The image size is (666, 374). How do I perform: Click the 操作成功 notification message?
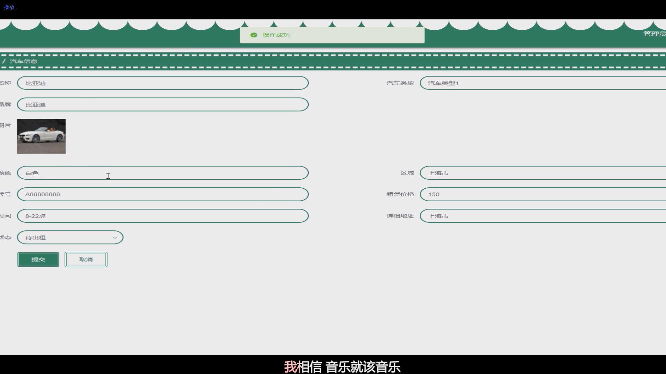[x=276, y=35]
